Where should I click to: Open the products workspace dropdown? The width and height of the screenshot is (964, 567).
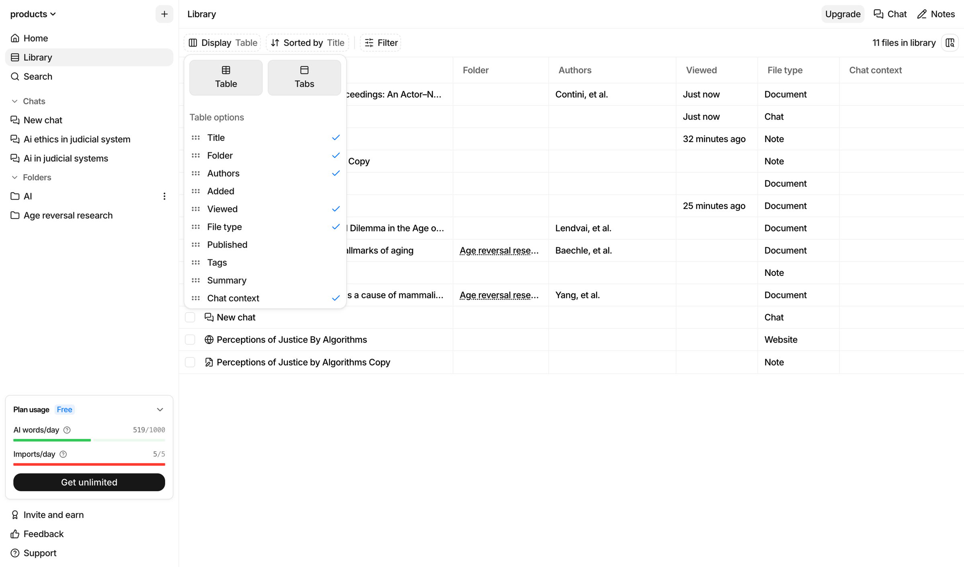[33, 14]
